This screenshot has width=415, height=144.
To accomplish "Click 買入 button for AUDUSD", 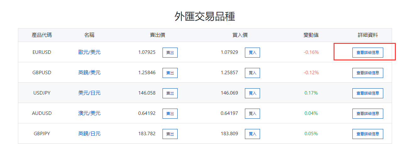I will coord(252,114).
